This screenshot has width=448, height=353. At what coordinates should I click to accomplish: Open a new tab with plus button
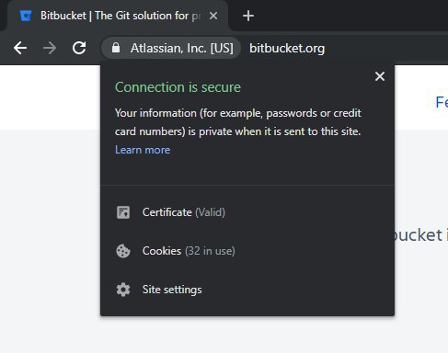click(x=248, y=16)
